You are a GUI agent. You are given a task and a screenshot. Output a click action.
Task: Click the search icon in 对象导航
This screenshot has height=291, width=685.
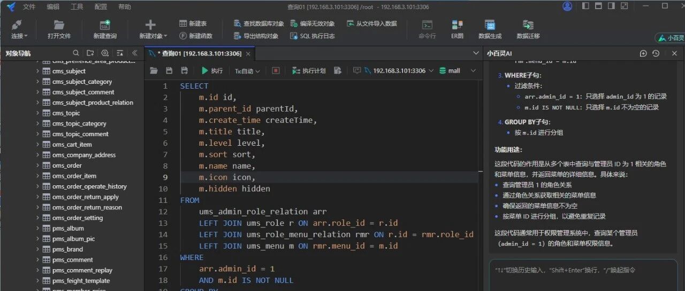(x=76, y=53)
